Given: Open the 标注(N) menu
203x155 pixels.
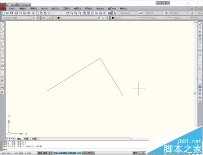Looking at the screenshot, I should pos(89,9).
